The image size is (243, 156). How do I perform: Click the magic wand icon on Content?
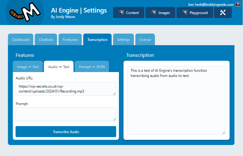click(x=121, y=13)
